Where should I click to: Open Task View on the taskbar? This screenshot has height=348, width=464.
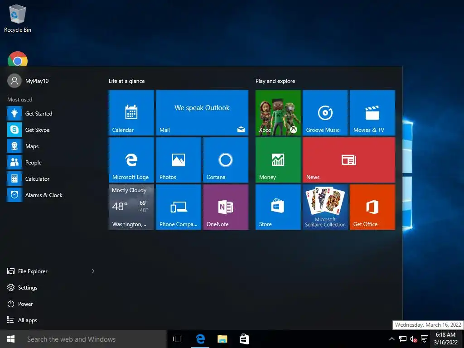coord(178,339)
